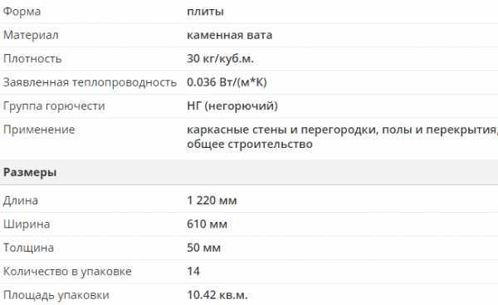Image resolution: width=498 pixels, height=305 pixels.
Task: Select the 1 220 мм length value
Action: pos(212,200)
